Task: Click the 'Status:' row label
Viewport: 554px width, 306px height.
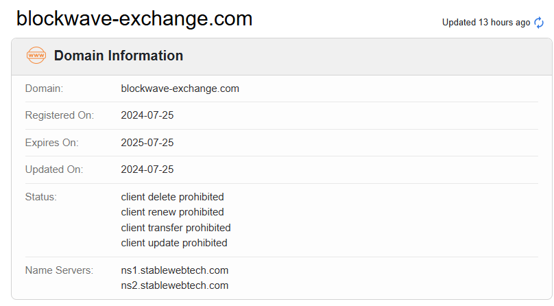Action: pyautogui.click(x=40, y=197)
